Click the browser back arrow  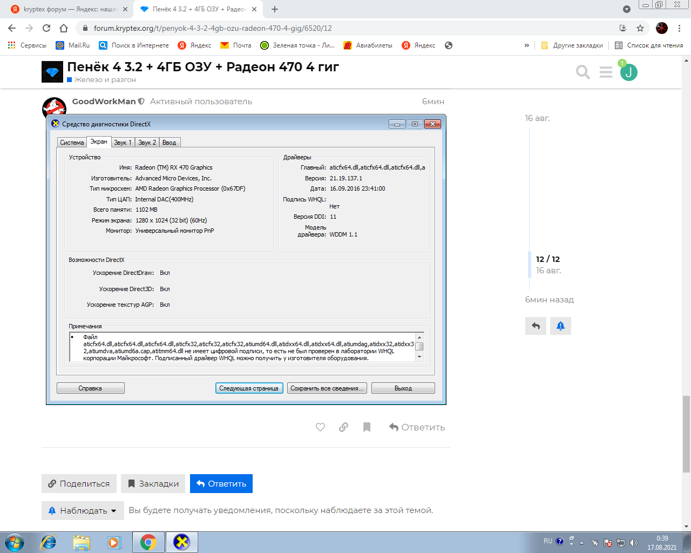[12, 28]
